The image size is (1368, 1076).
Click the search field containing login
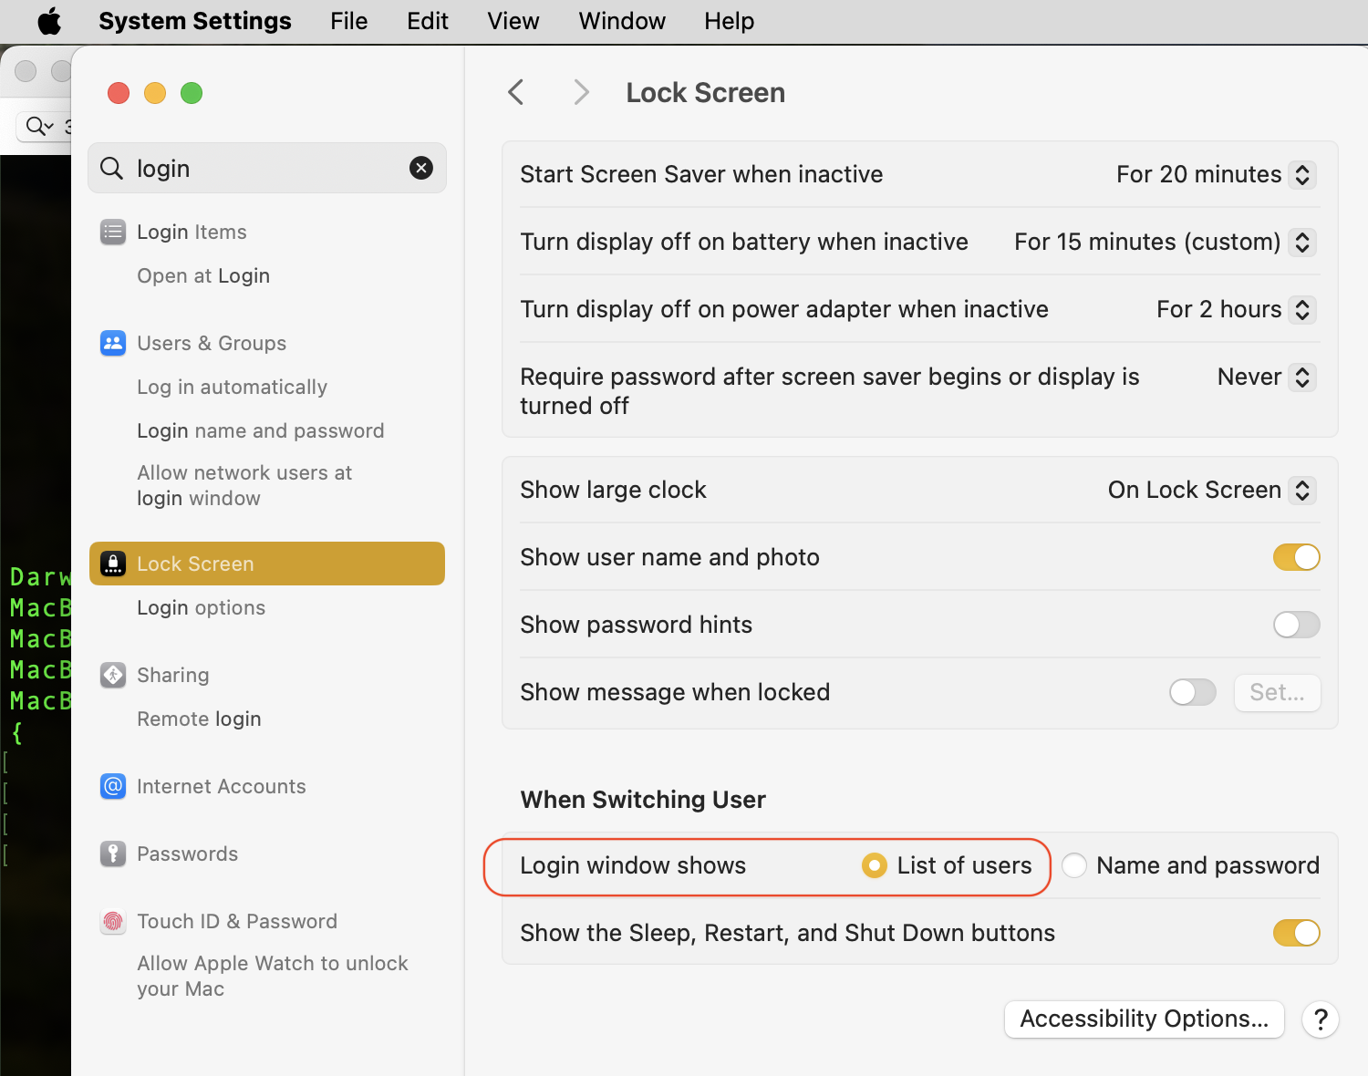coord(267,168)
